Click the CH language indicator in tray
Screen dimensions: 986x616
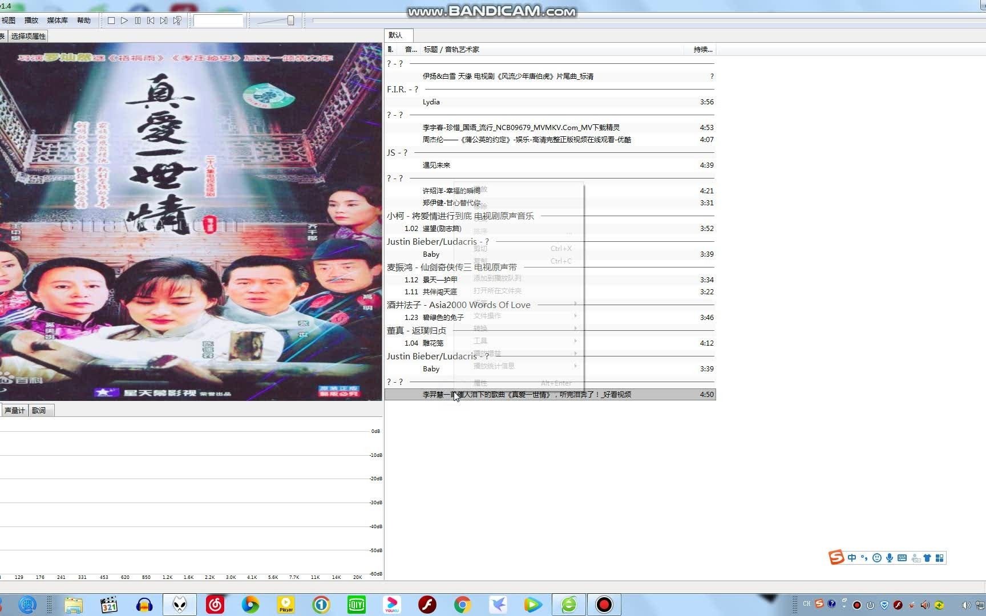click(807, 603)
